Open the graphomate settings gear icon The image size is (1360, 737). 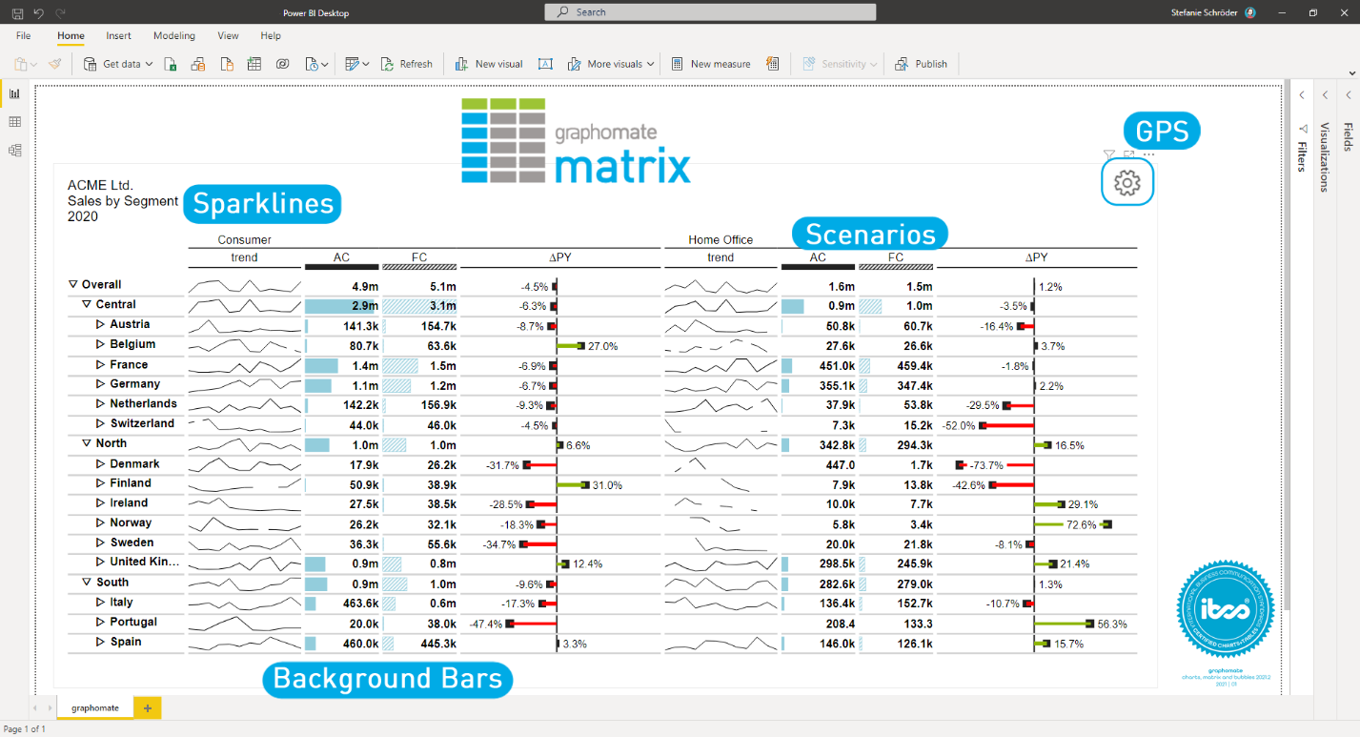[x=1127, y=182]
